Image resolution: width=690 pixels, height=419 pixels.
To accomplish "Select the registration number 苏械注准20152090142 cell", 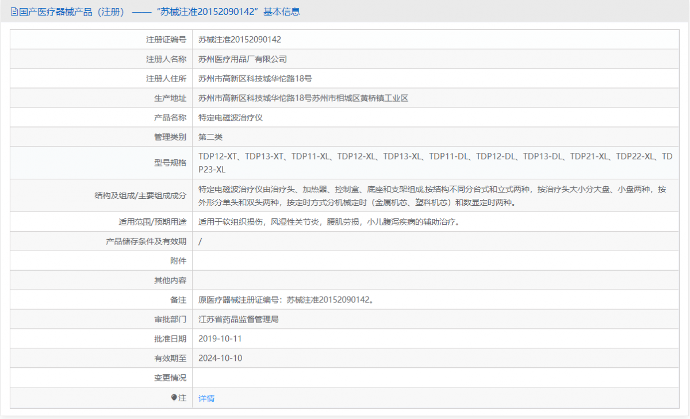I will click(240, 40).
